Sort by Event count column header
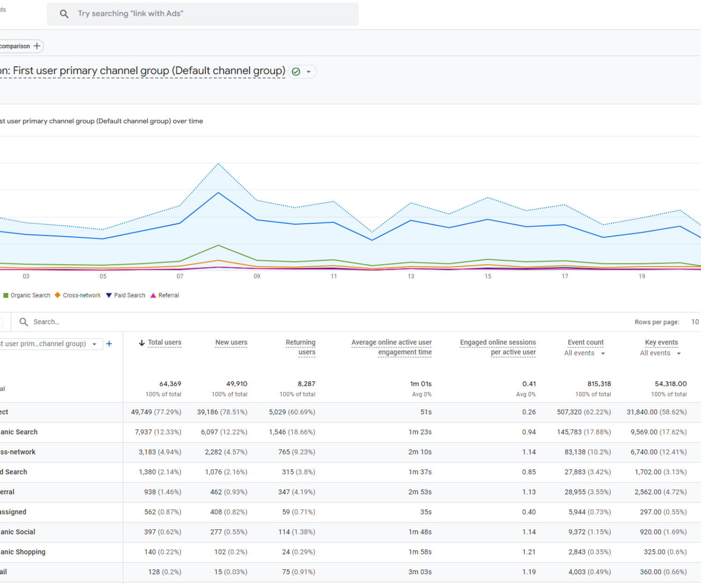This screenshot has width=701, height=584. coord(586,342)
